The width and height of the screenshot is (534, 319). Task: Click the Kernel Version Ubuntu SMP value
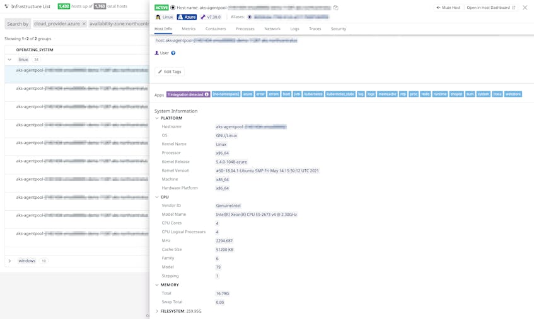[x=267, y=171]
